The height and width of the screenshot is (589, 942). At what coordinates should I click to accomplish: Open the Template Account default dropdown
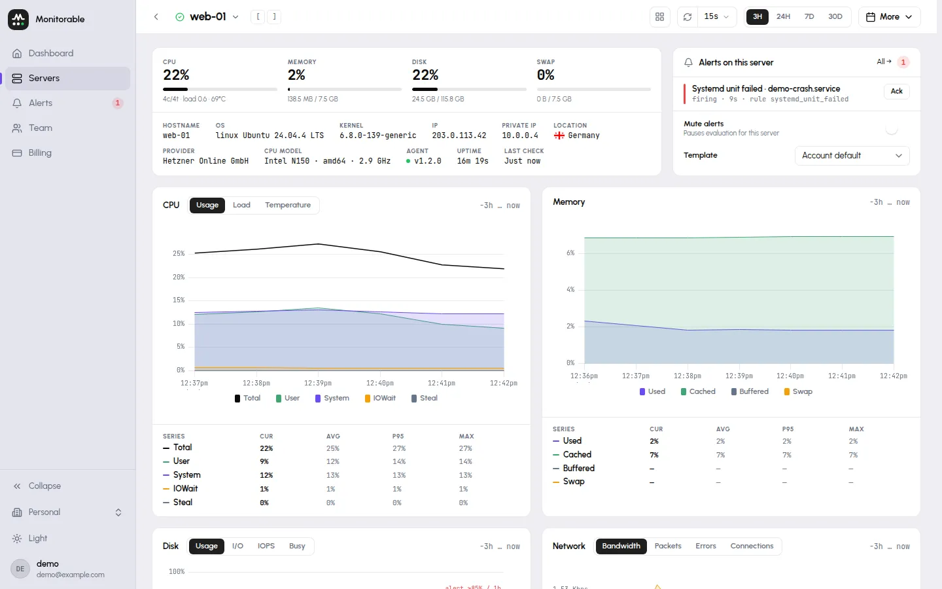(x=852, y=156)
